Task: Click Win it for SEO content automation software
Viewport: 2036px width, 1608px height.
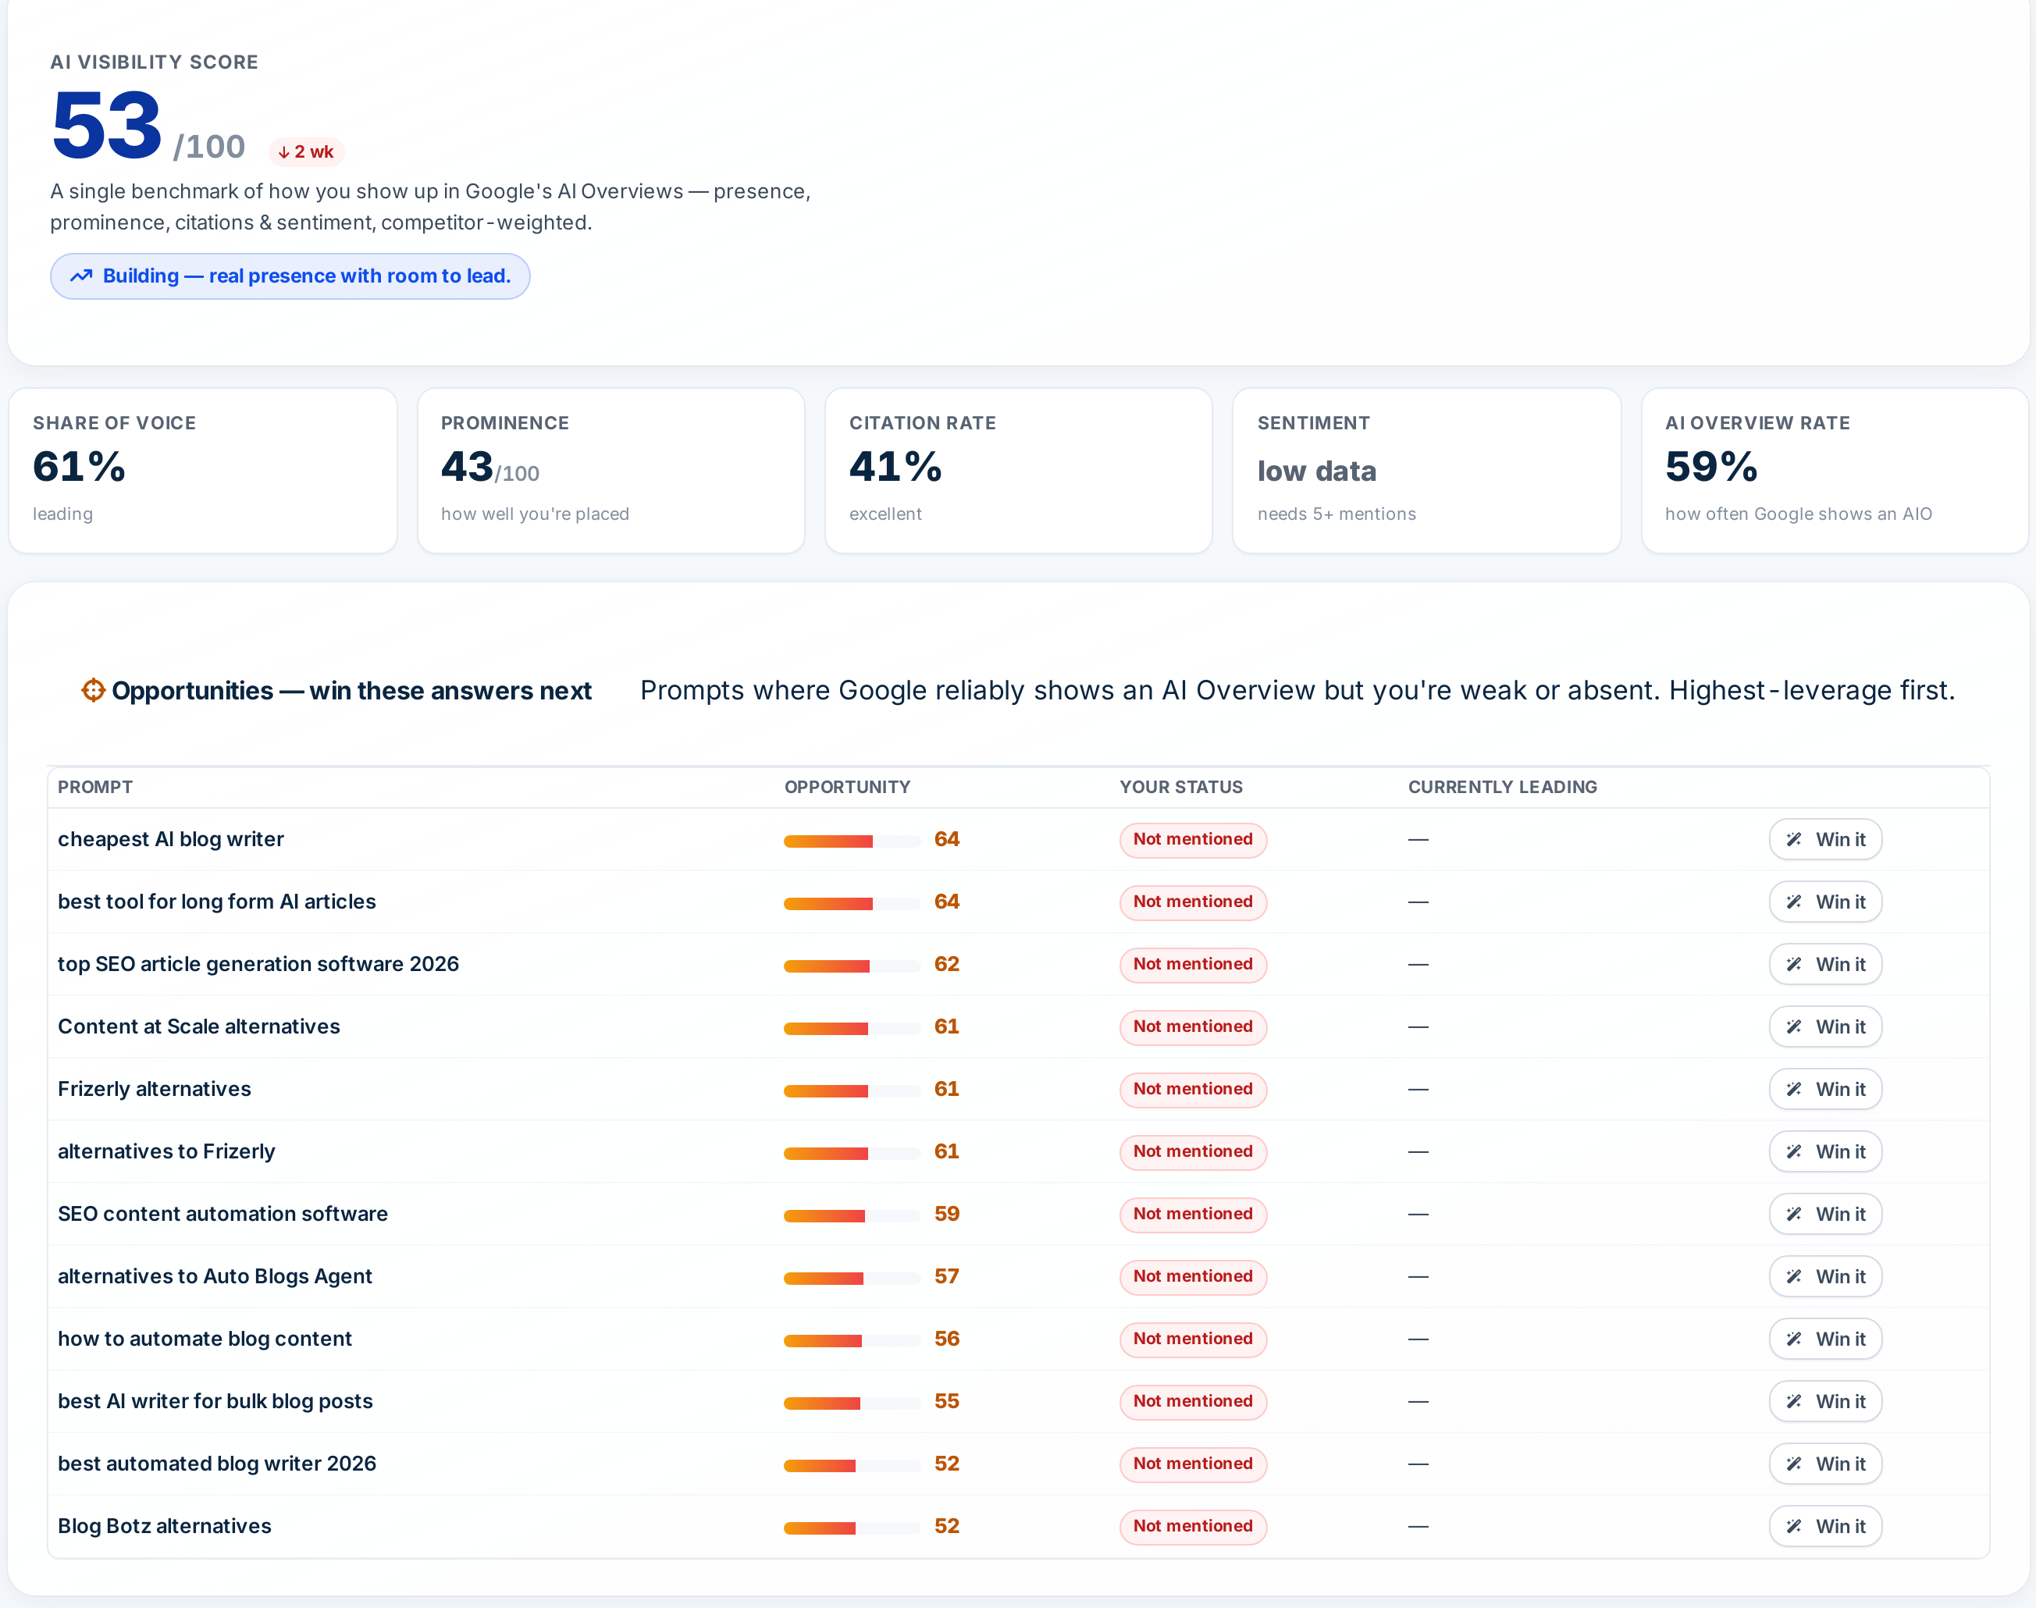Action: [1825, 1214]
